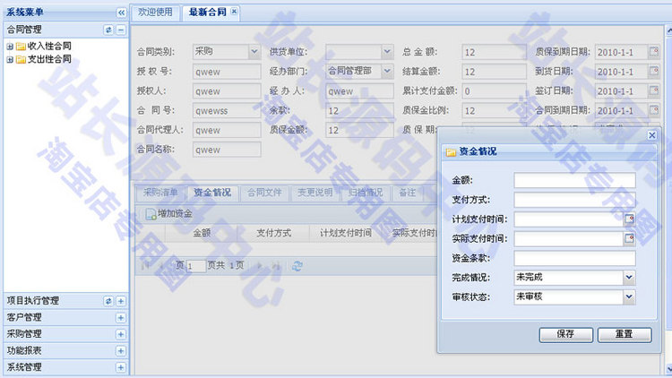
Task: Click the 资金条款 input field
Action: tap(574, 259)
